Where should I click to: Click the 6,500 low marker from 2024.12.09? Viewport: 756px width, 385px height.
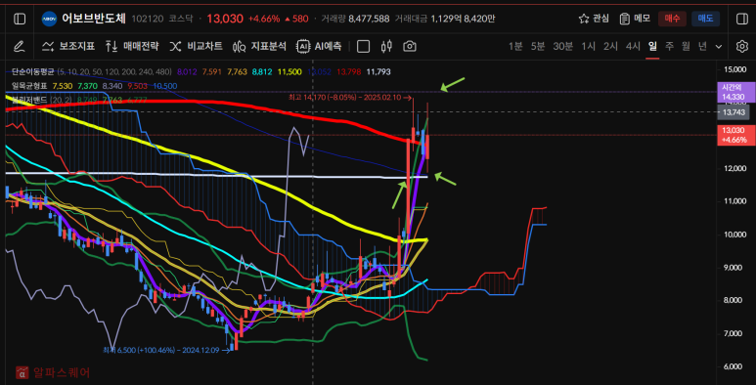pos(167,350)
